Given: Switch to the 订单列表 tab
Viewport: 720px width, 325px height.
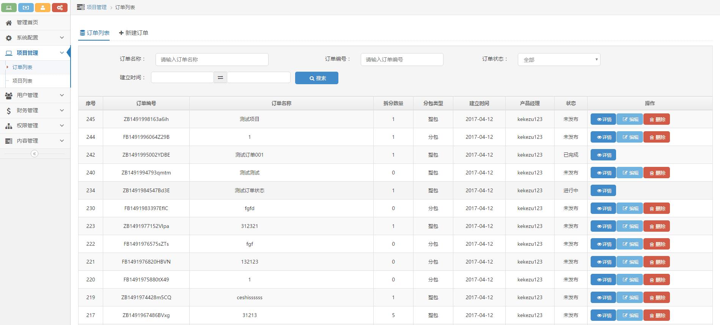Looking at the screenshot, I should click(x=94, y=33).
